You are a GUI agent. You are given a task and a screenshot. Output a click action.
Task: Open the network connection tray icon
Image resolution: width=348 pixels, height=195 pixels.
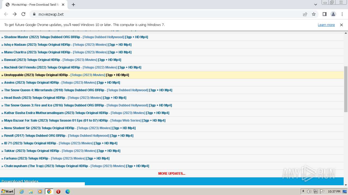click(316, 191)
